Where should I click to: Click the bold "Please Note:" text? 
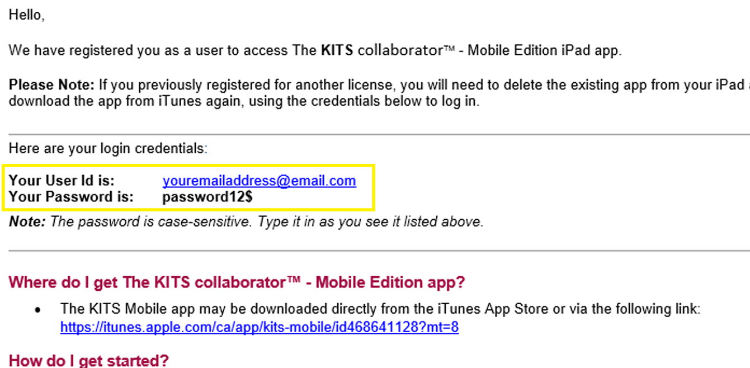[x=52, y=86]
